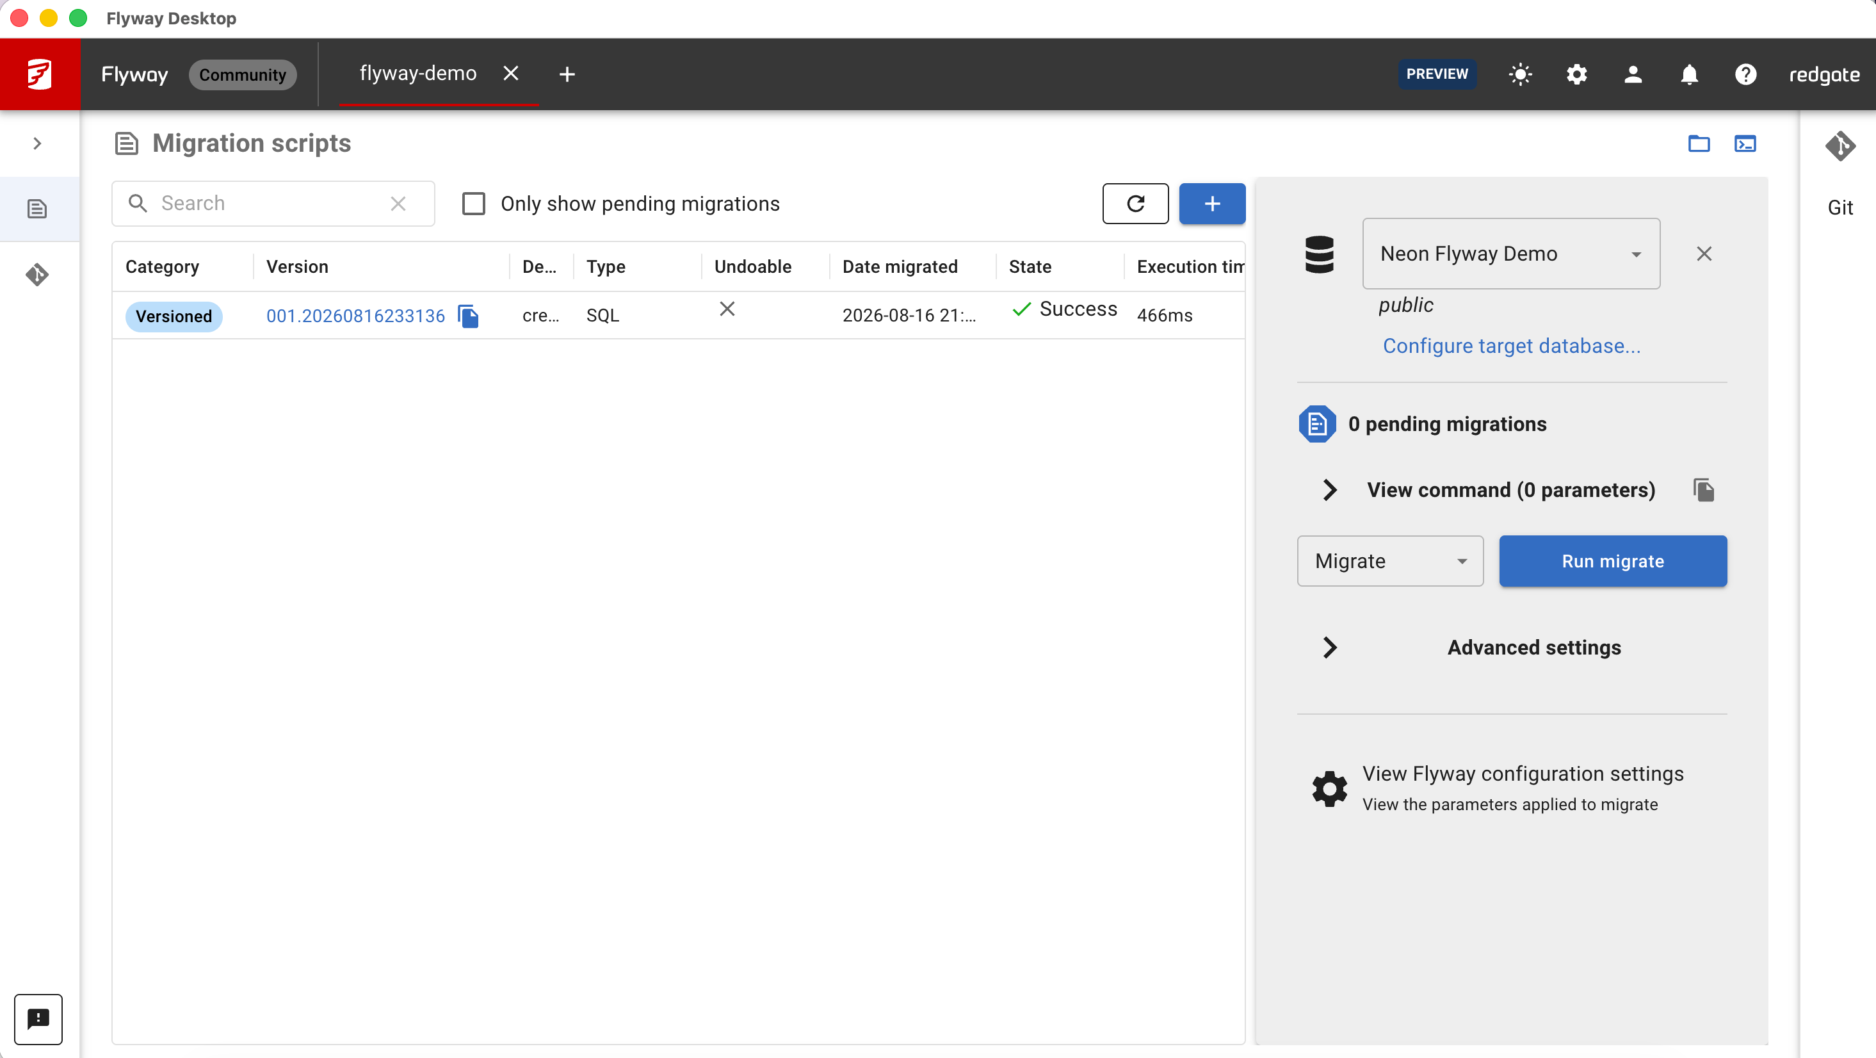The image size is (1876, 1058).
Task: Click the 466ms execution time cell
Action: (1165, 316)
